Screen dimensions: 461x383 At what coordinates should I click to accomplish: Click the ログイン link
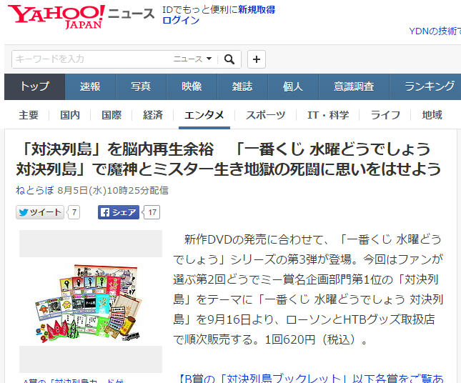click(181, 20)
